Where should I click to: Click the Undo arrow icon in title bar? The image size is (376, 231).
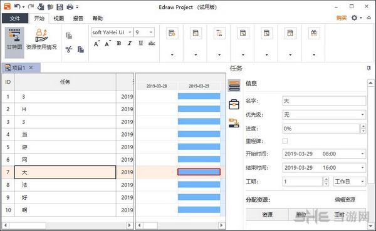click(x=17, y=6)
